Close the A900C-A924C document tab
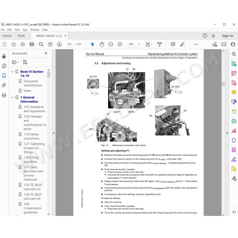The image size is (238, 238). pyautogui.click(x=65, y=36)
